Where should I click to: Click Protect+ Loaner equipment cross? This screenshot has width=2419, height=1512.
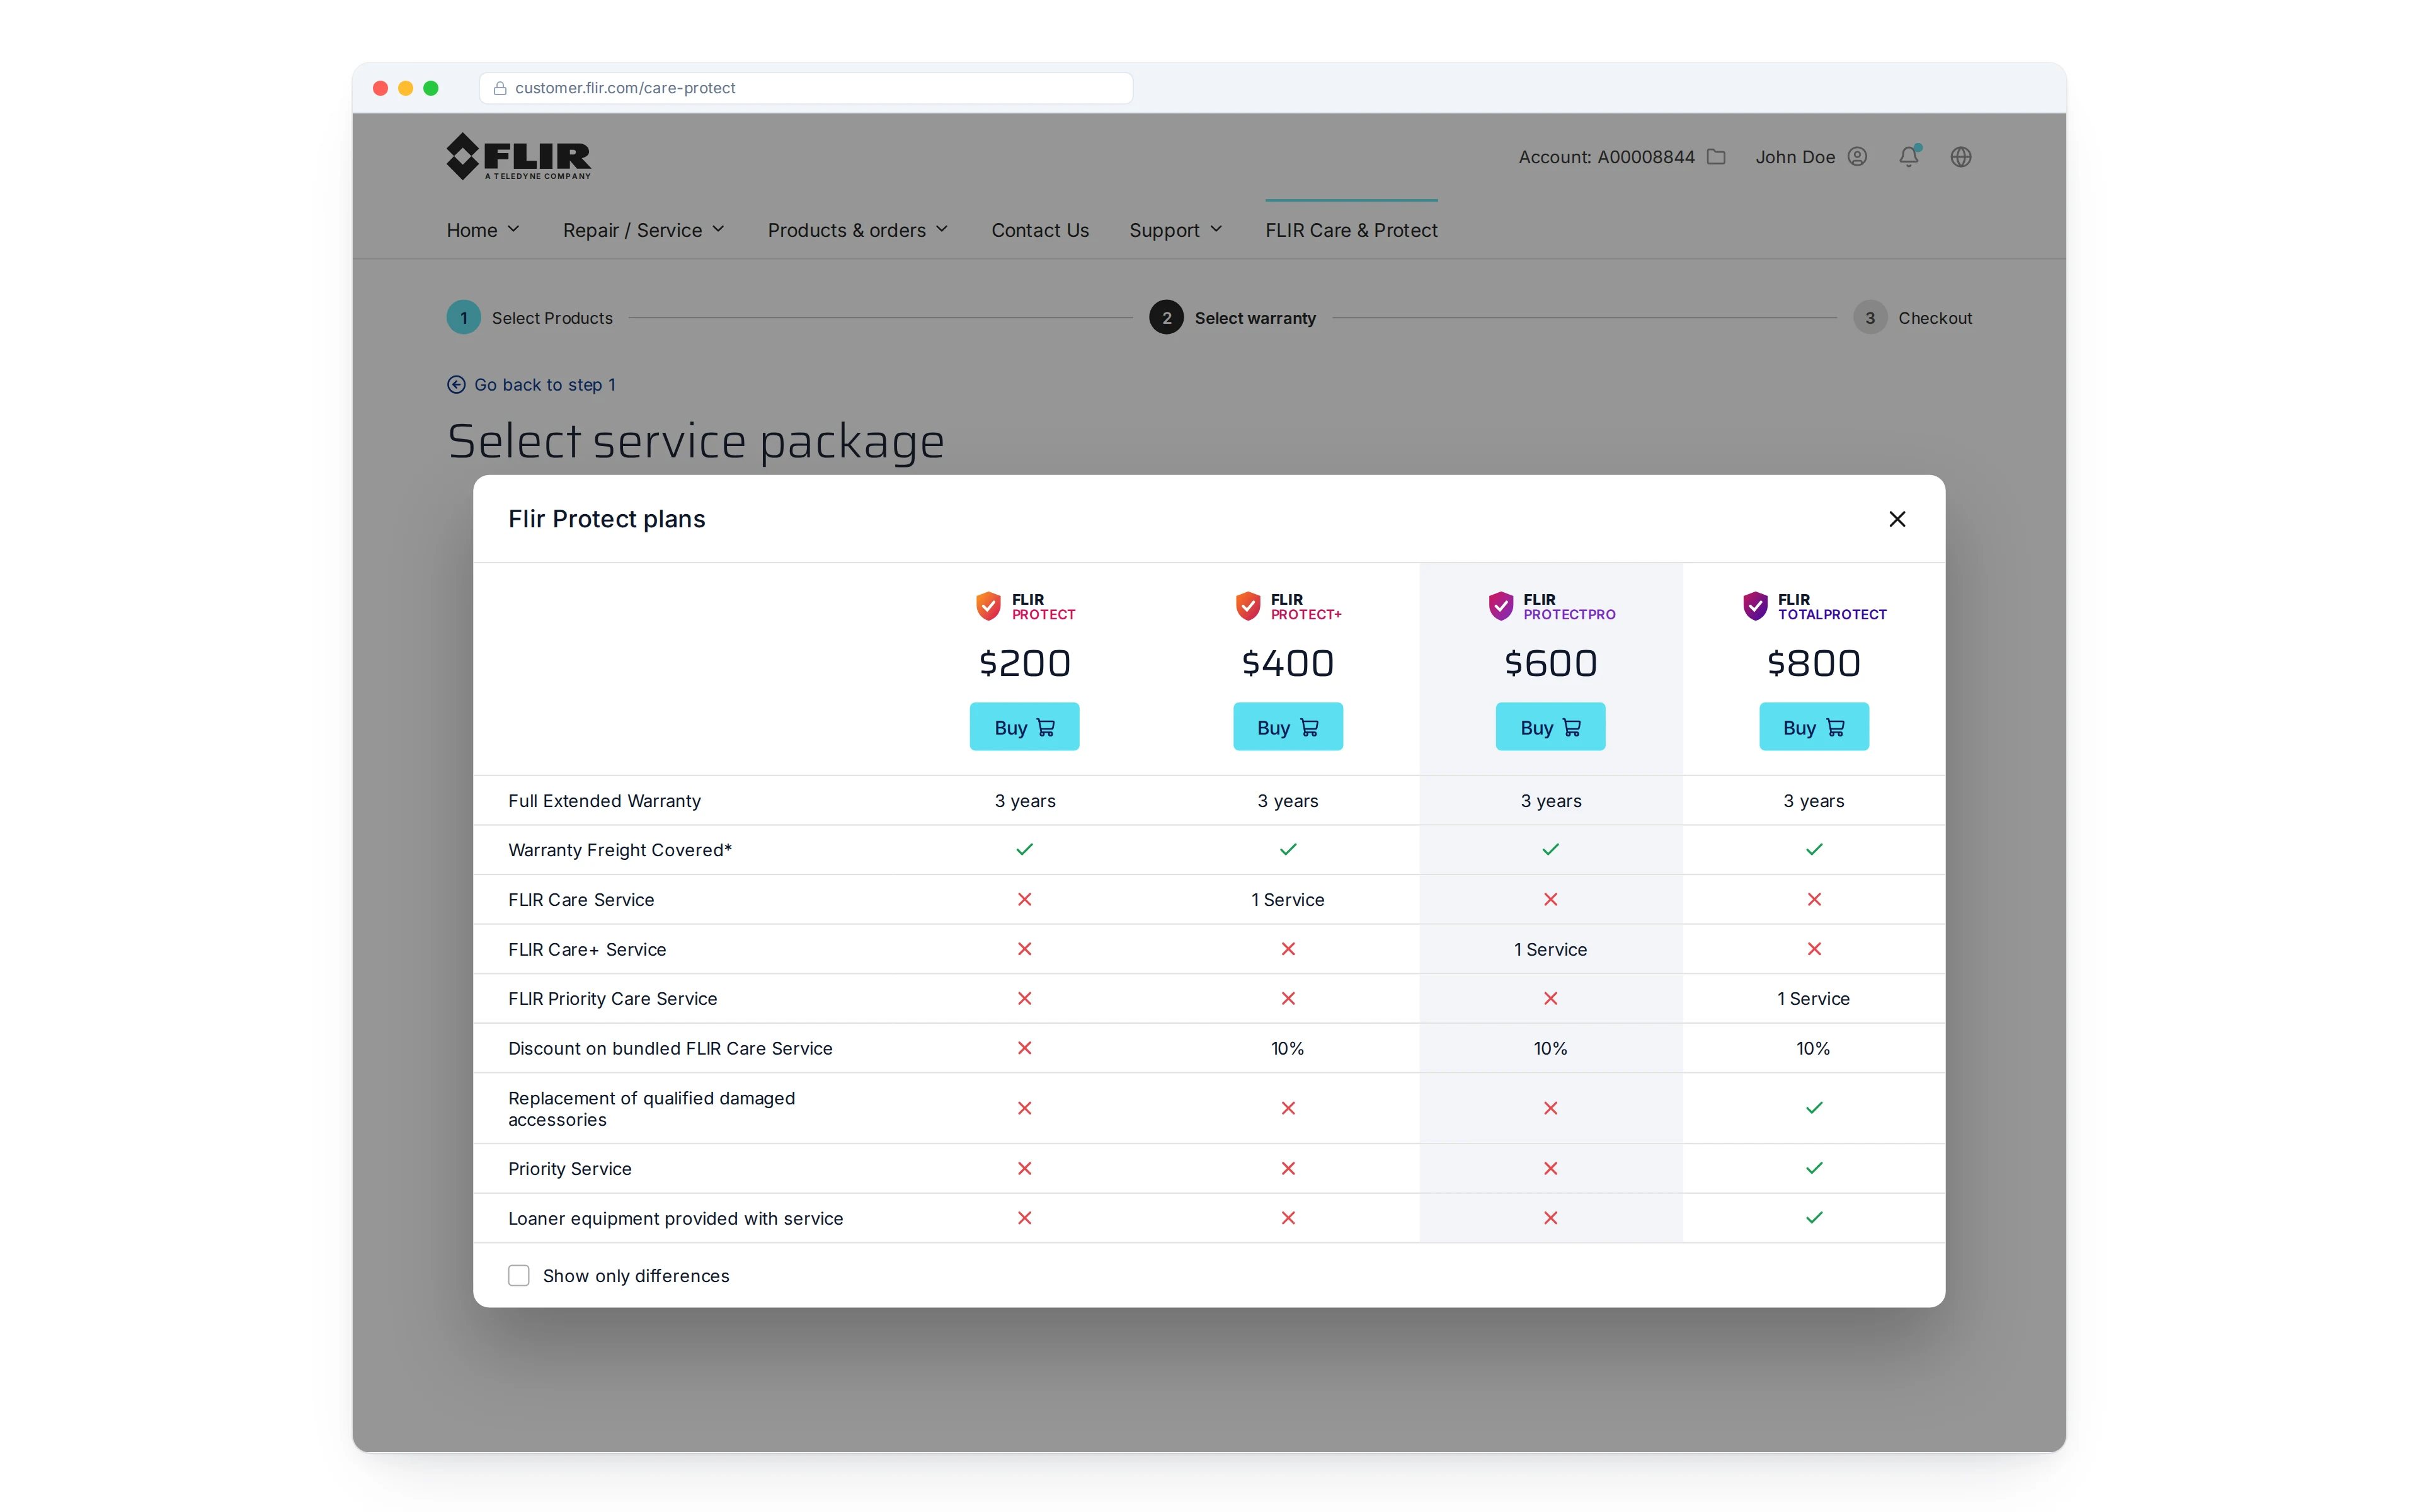pos(1288,1217)
